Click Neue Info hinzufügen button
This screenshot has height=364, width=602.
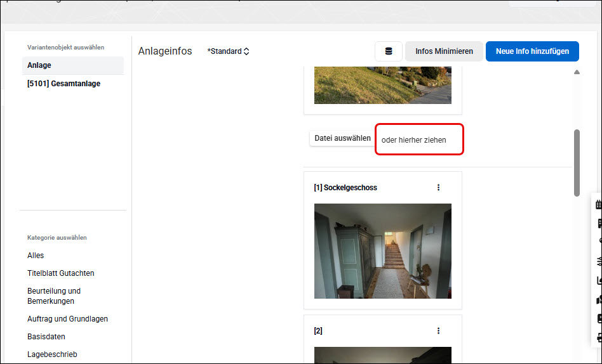532,51
